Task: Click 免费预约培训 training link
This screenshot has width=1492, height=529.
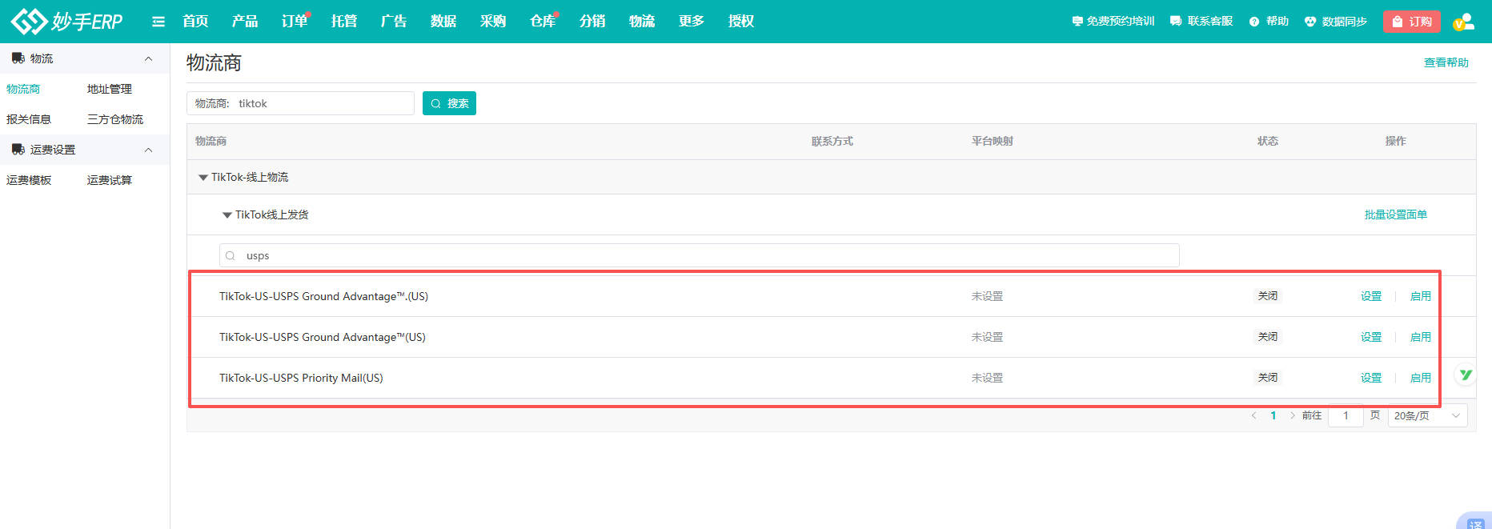Action: (1113, 22)
